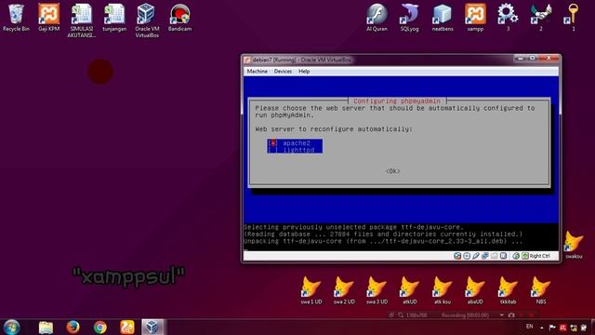Launch Firefox from the taskbar

(73, 327)
